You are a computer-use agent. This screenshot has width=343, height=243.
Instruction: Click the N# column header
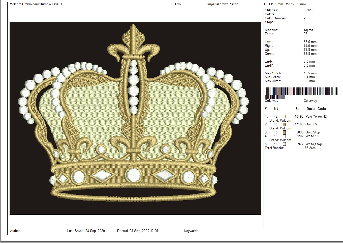(276, 109)
